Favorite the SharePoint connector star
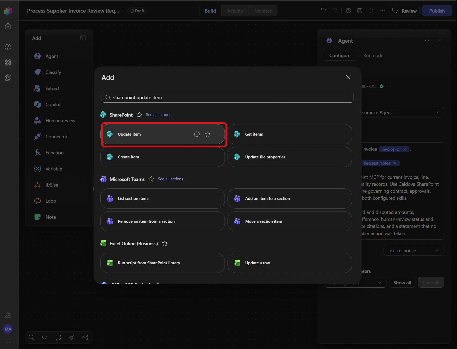 [x=139, y=115]
